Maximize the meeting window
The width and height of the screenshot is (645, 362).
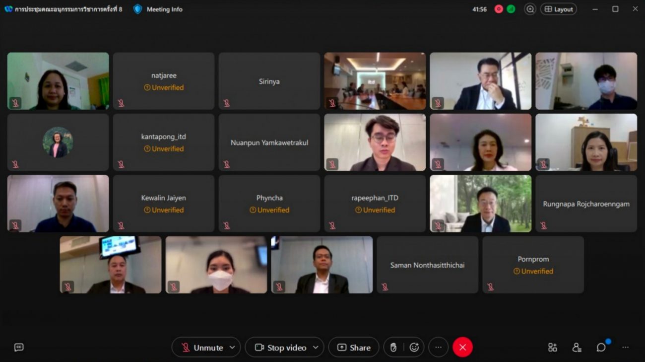tap(615, 9)
